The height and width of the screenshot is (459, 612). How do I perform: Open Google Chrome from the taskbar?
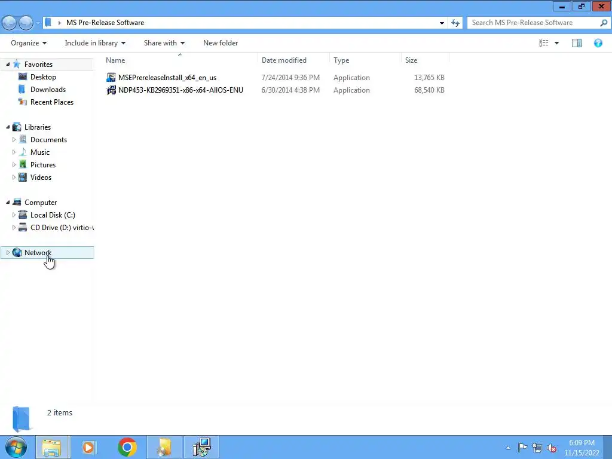click(127, 447)
